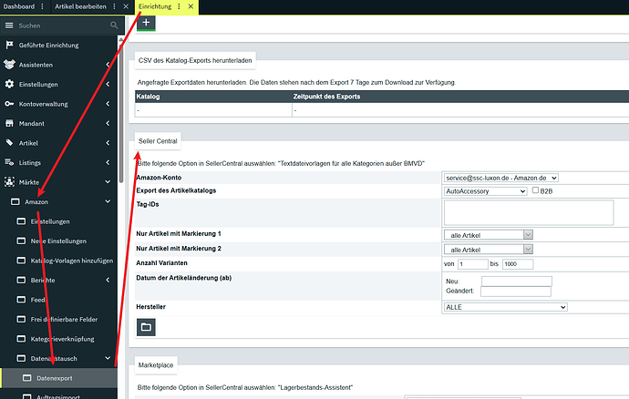The height and width of the screenshot is (399, 629).
Task: Click the search magnifier icon in sidebar
Action: (x=114, y=26)
